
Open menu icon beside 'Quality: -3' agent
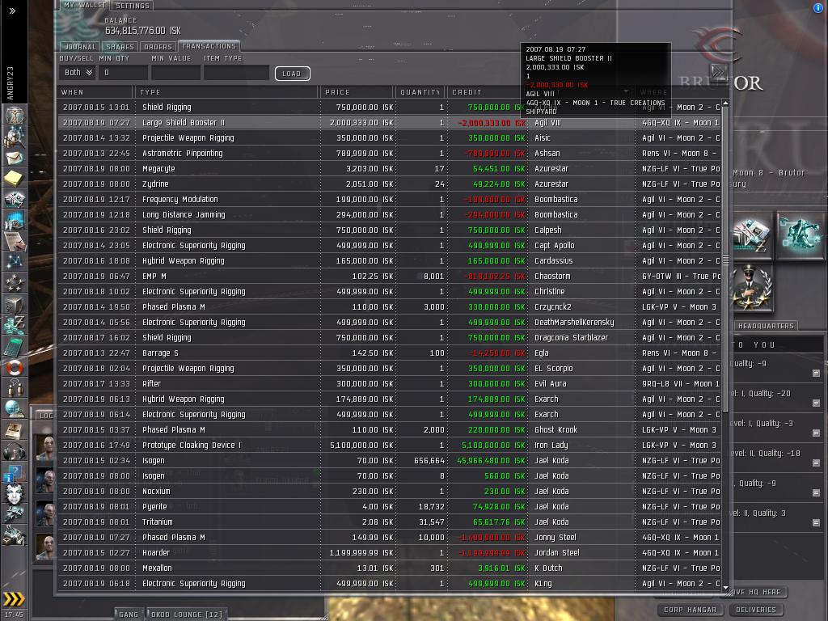pos(816,433)
